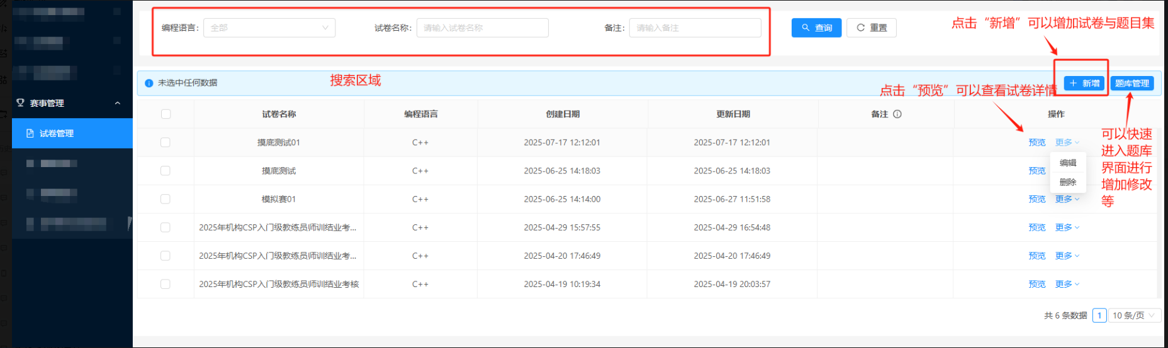Click the document icon beside 试卷管理
1168x348 pixels.
coord(30,134)
